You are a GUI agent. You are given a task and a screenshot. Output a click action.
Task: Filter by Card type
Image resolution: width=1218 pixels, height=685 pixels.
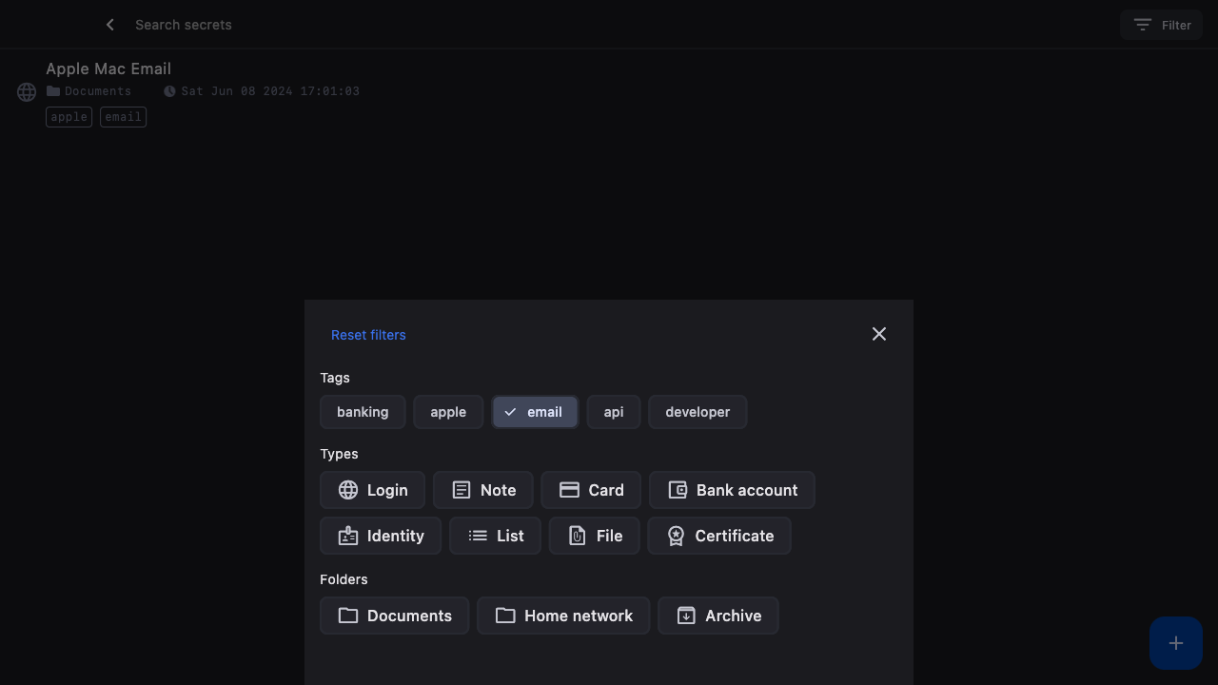click(591, 490)
